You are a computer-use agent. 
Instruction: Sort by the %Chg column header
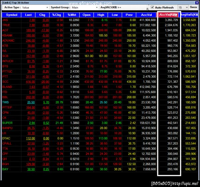(x=57, y=15)
